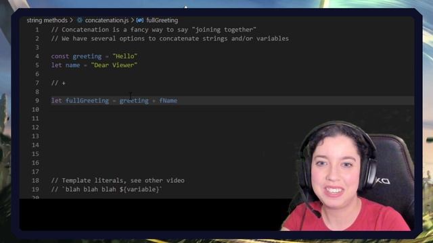The width and height of the screenshot is (433, 243).
Task: Click 'fName' at end of line 9
Action: (168, 101)
